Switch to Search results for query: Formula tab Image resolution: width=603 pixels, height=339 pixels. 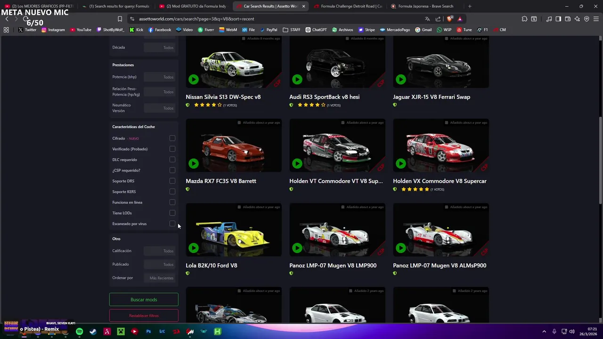pos(115,6)
